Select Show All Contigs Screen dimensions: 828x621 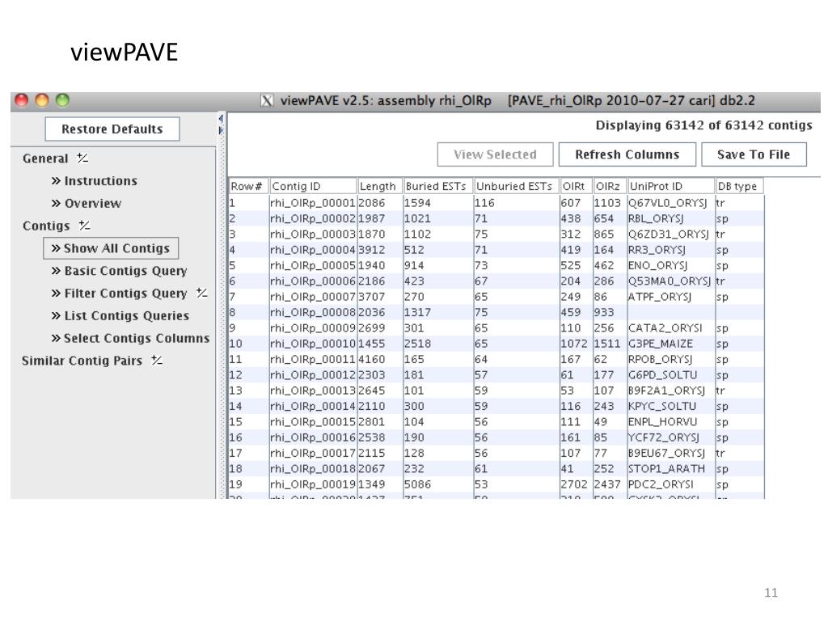(x=111, y=248)
